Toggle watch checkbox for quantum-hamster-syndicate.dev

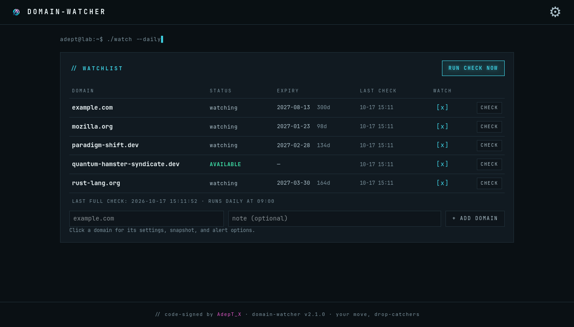coord(442,164)
